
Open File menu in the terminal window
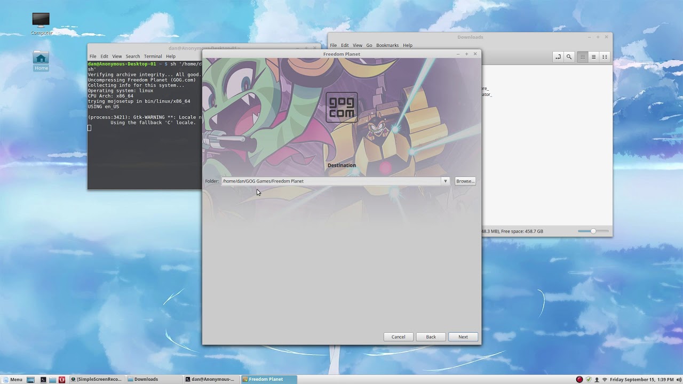[x=93, y=57]
